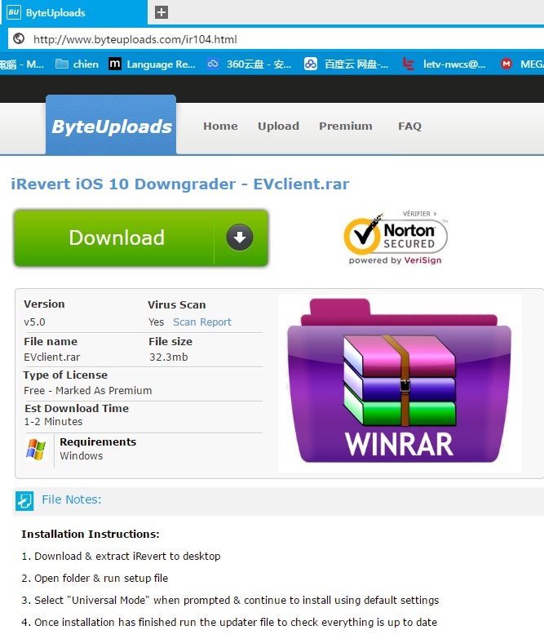
Task: Click the down-arrow icon on Download button
Action: (x=240, y=237)
